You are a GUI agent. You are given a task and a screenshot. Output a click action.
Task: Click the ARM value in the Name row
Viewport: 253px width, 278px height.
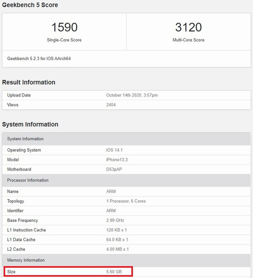pos(111,192)
